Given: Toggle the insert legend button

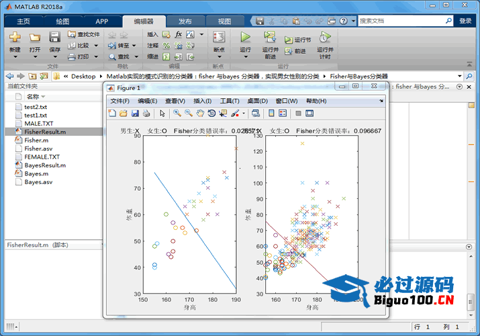Looking at the screenshot, I should coord(283,113).
